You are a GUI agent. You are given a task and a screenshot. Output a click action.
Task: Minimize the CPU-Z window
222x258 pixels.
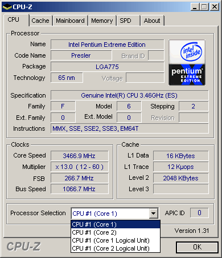195,7
